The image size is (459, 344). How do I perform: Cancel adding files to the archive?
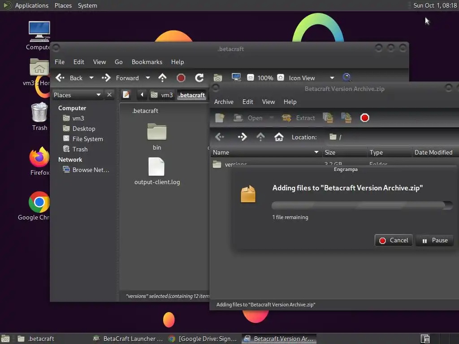click(394, 240)
